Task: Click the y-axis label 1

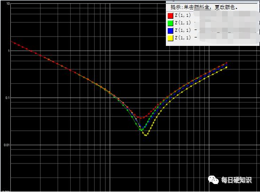Action: coord(9,51)
